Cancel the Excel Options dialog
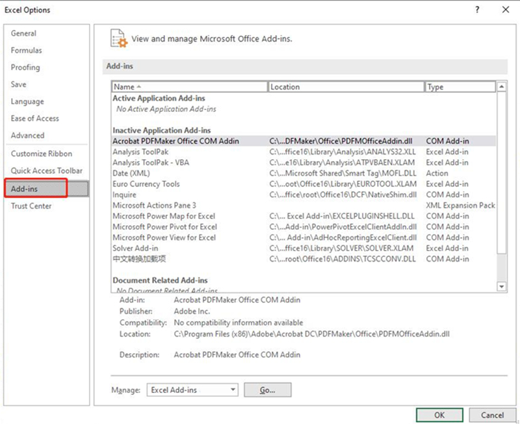This screenshot has width=520, height=424. 492,414
